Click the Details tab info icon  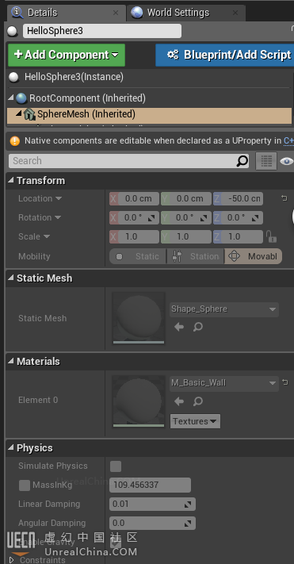(17, 12)
